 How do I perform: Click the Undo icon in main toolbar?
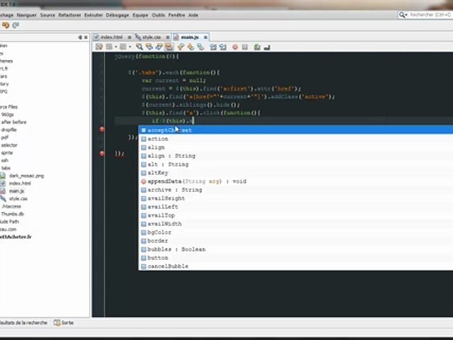[6, 25]
